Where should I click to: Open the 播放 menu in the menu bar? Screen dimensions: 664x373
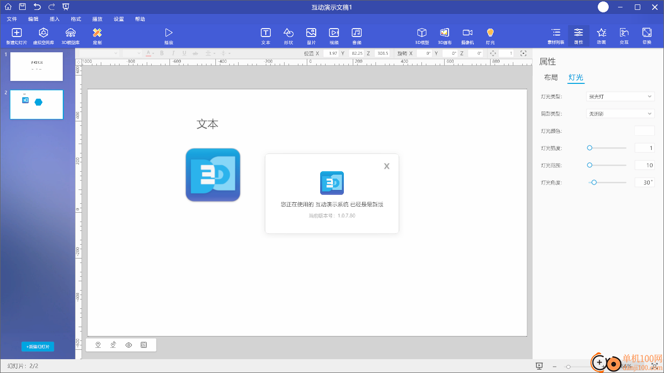[x=97, y=19]
